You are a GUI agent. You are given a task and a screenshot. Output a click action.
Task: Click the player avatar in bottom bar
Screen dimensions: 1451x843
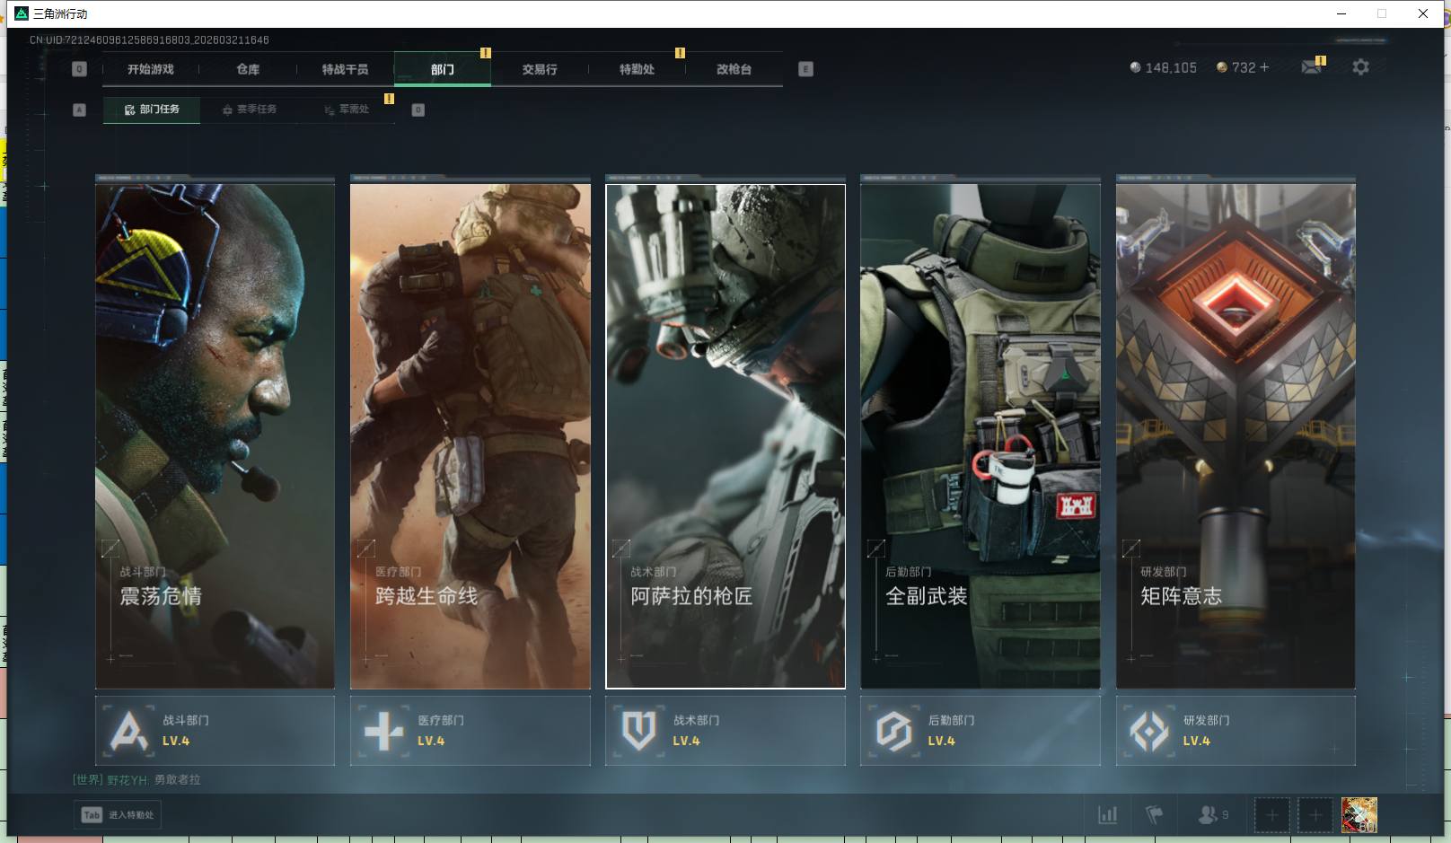[1359, 815]
